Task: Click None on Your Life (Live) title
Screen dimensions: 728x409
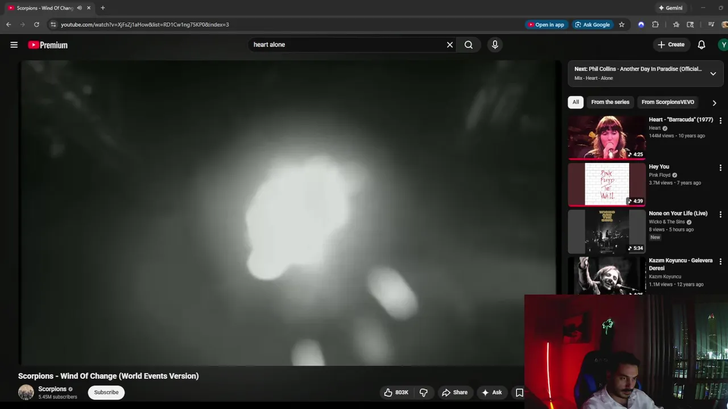Action: coord(678,214)
